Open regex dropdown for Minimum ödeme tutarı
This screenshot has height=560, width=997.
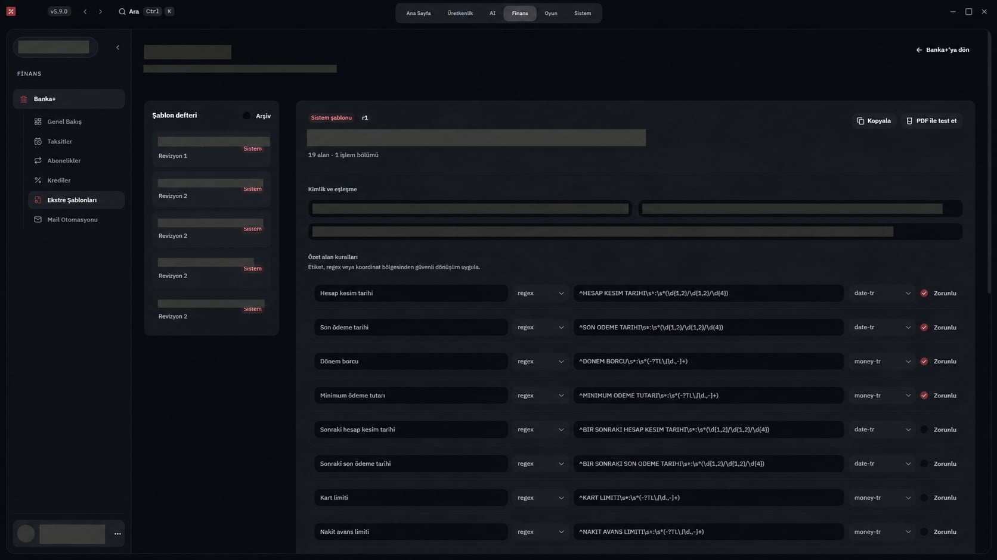[540, 396]
